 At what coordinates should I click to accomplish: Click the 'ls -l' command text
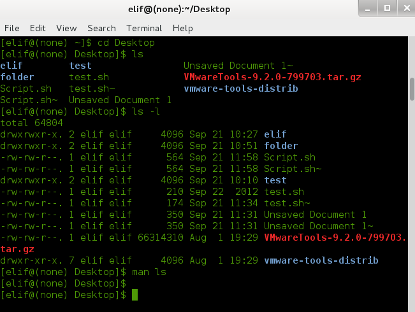click(146, 111)
